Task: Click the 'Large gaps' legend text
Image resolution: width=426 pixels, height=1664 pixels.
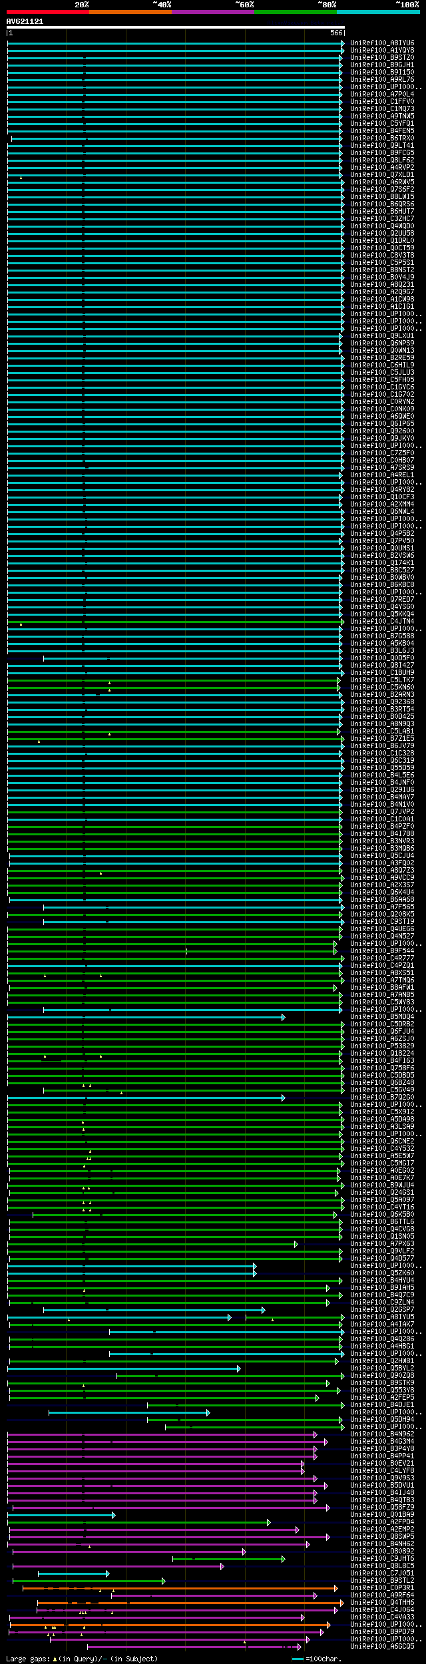Action: tap(27, 1659)
